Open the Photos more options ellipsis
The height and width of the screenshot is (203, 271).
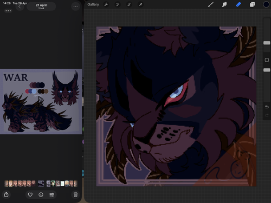(75, 6)
